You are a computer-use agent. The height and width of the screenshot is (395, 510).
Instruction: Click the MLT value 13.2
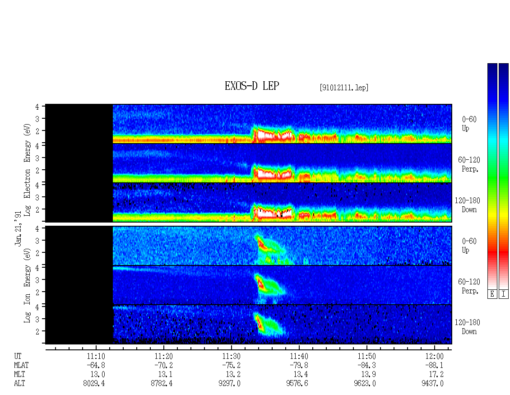click(233, 375)
